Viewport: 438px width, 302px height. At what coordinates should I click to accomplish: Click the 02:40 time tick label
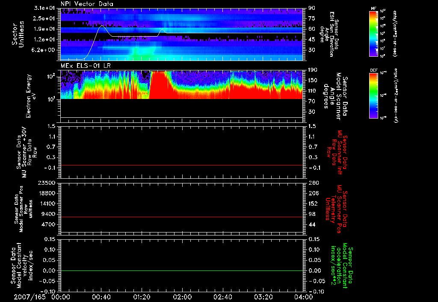pos(222,297)
